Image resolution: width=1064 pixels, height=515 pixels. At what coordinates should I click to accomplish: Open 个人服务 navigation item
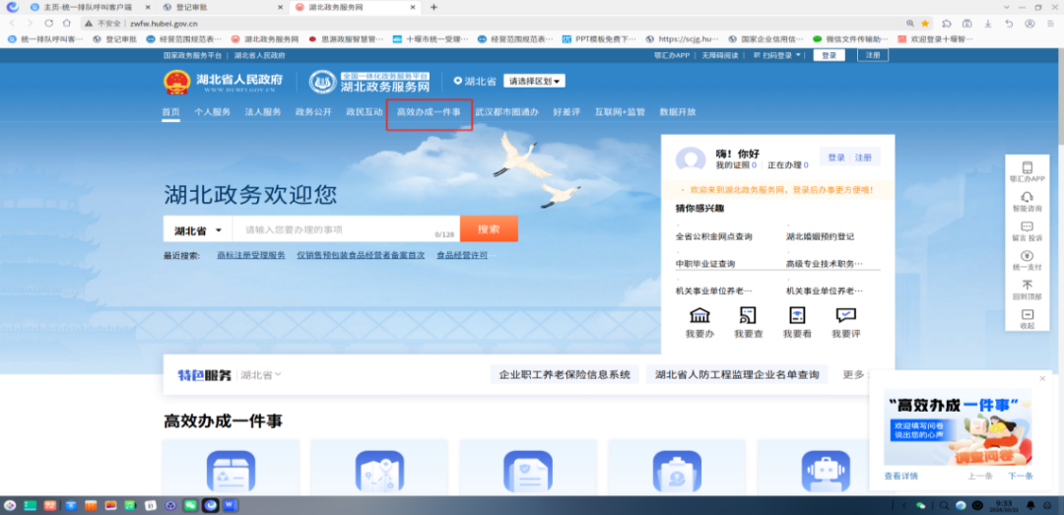pyautogui.click(x=213, y=112)
